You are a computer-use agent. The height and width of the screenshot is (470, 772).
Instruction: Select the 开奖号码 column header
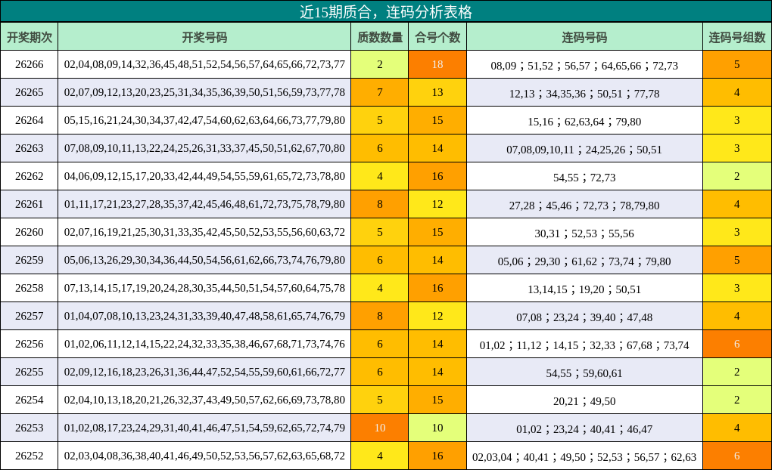click(x=204, y=37)
